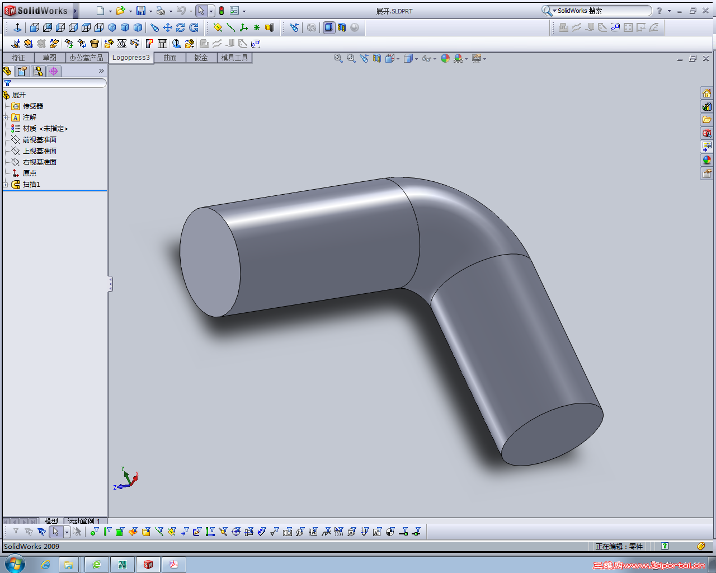Toggle Shaded With Edges display mode

tap(329, 27)
